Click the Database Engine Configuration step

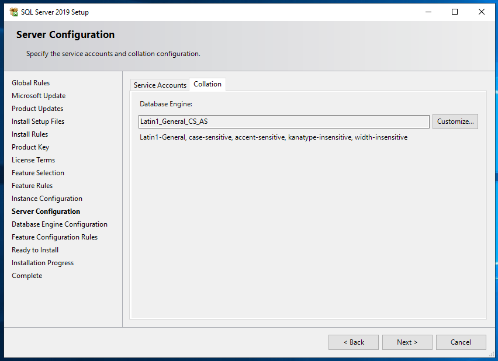click(60, 224)
